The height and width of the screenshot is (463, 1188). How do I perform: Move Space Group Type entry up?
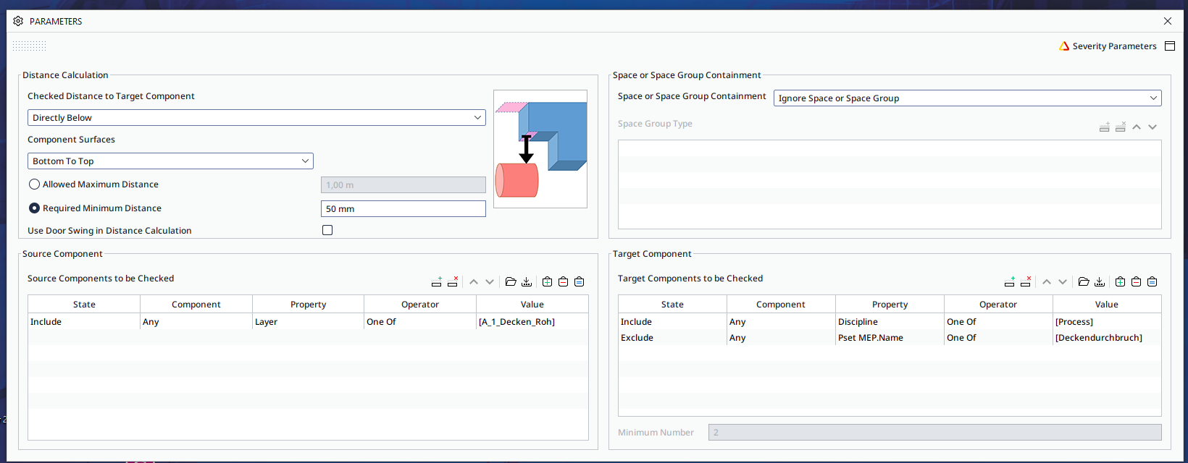tap(1137, 127)
